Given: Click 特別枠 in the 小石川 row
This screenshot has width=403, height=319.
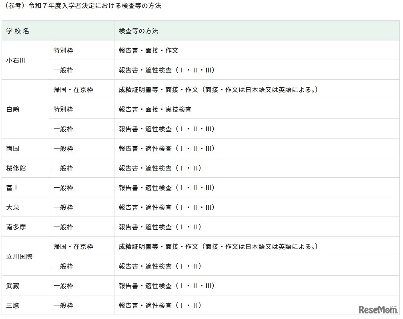Looking at the screenshot, I should coord(60,50).
